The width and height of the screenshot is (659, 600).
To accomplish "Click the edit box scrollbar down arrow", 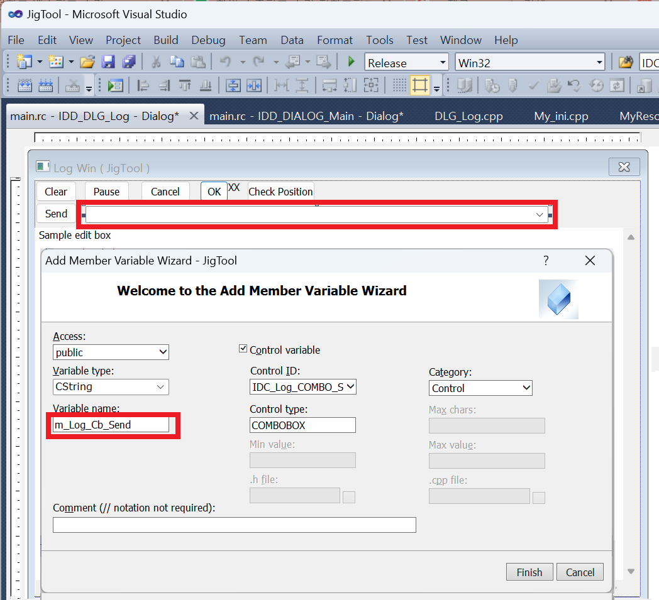I will click(x=631, y=571).
